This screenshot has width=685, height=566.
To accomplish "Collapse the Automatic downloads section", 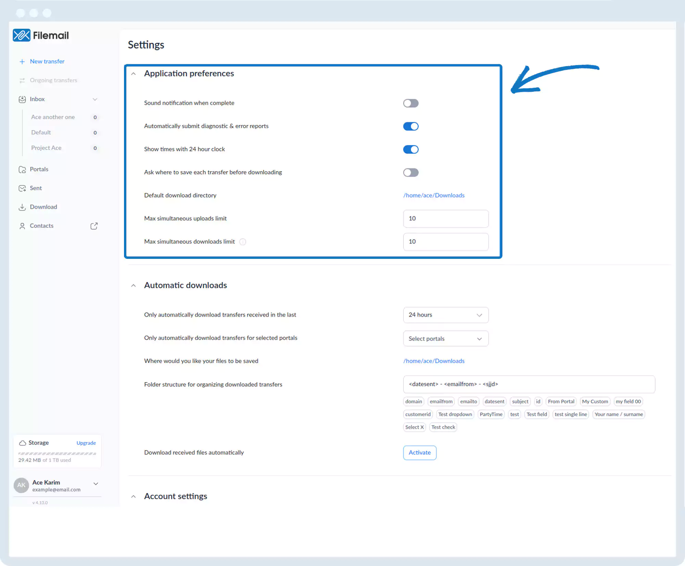I will [134, 286].
